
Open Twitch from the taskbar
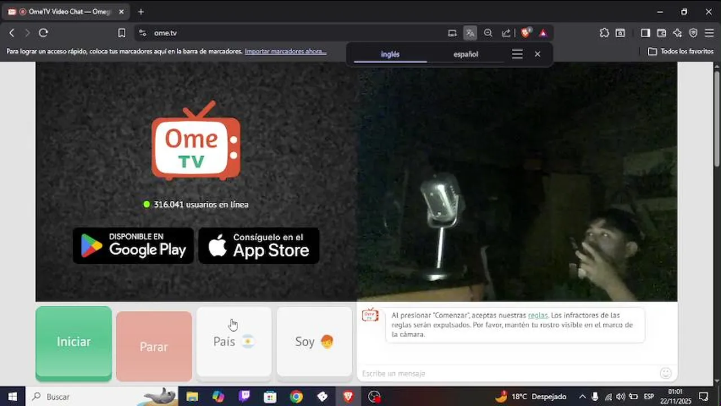coord(244,396)
